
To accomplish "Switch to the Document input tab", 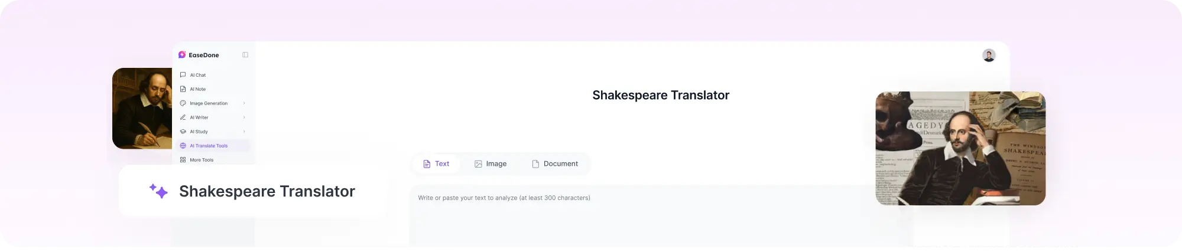I will pos(555,164).
